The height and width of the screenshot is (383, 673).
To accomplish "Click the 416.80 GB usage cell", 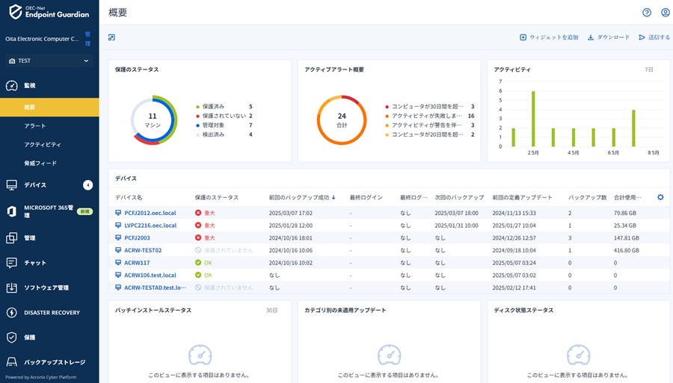I will [x=626, y=250].
